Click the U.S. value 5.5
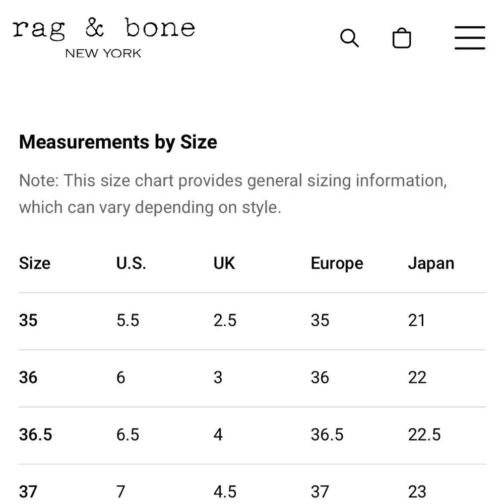Image resolution: width=504 pixels, height=504 pixels. pyautogui.click(x=128, y=320)
